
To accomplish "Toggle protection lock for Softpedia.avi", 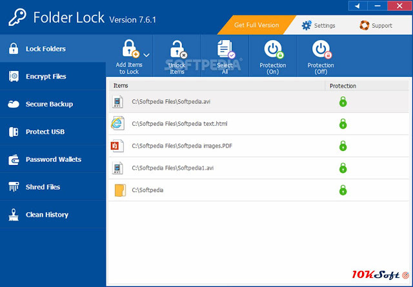I will click(343, 102).
